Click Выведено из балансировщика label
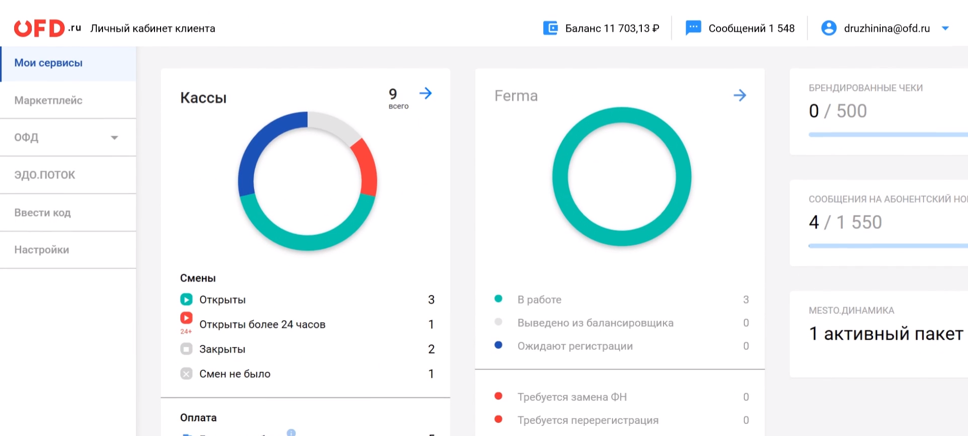Screen dimensions: 968x436 [595, 323]
